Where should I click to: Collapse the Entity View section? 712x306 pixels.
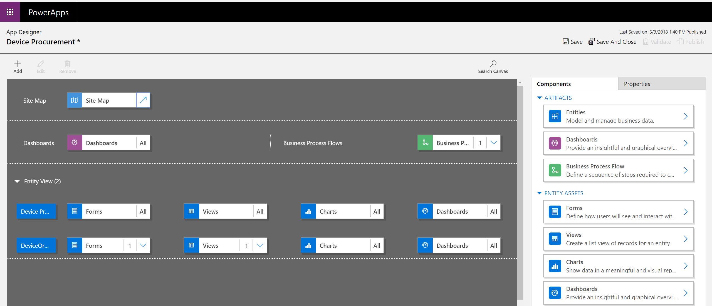coord(17,181)
